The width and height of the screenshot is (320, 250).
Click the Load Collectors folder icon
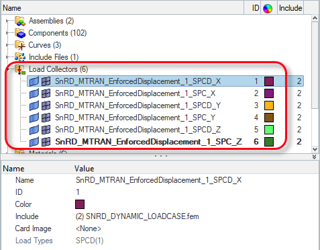pos(20,69)
